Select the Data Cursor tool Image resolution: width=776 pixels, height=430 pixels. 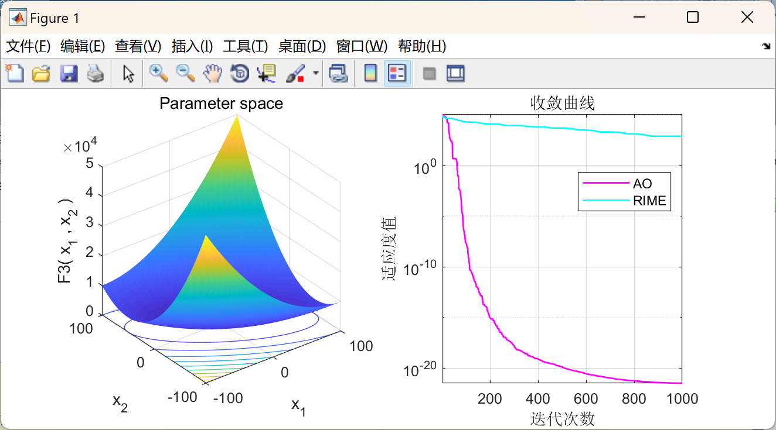pos(267,73)
